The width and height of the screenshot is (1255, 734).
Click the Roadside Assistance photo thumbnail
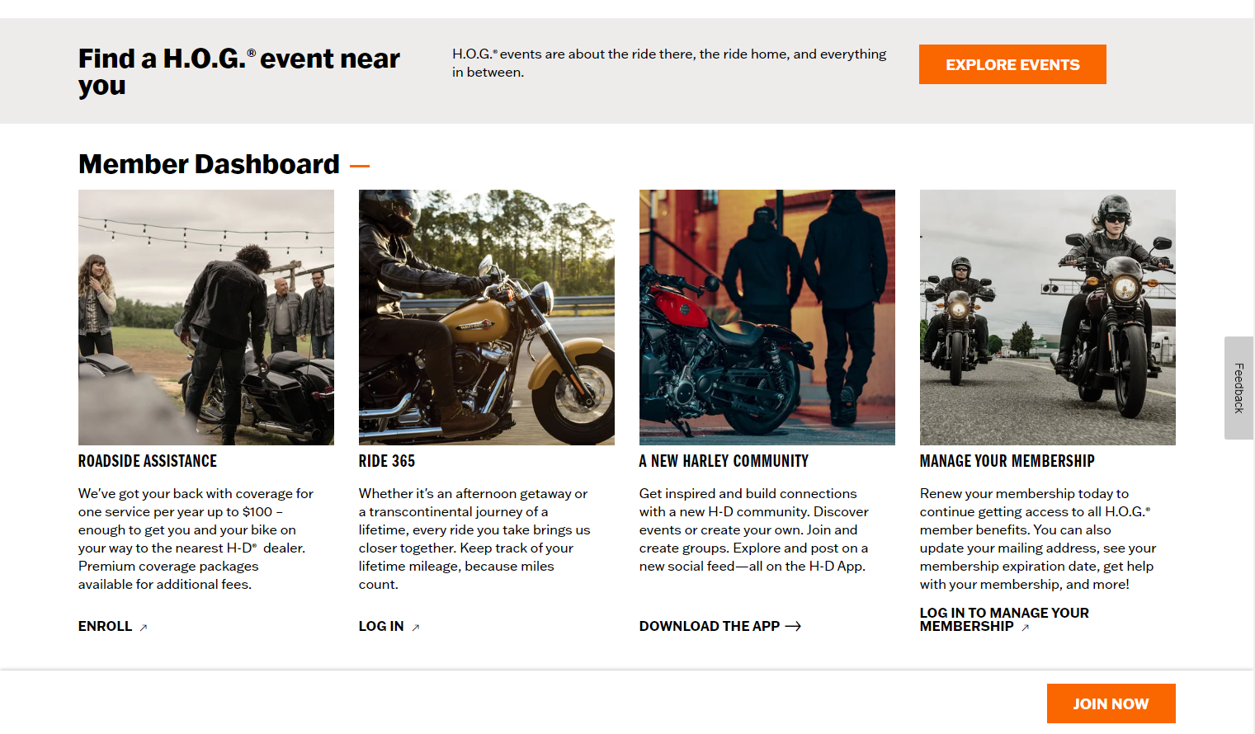tap(206, 318)
